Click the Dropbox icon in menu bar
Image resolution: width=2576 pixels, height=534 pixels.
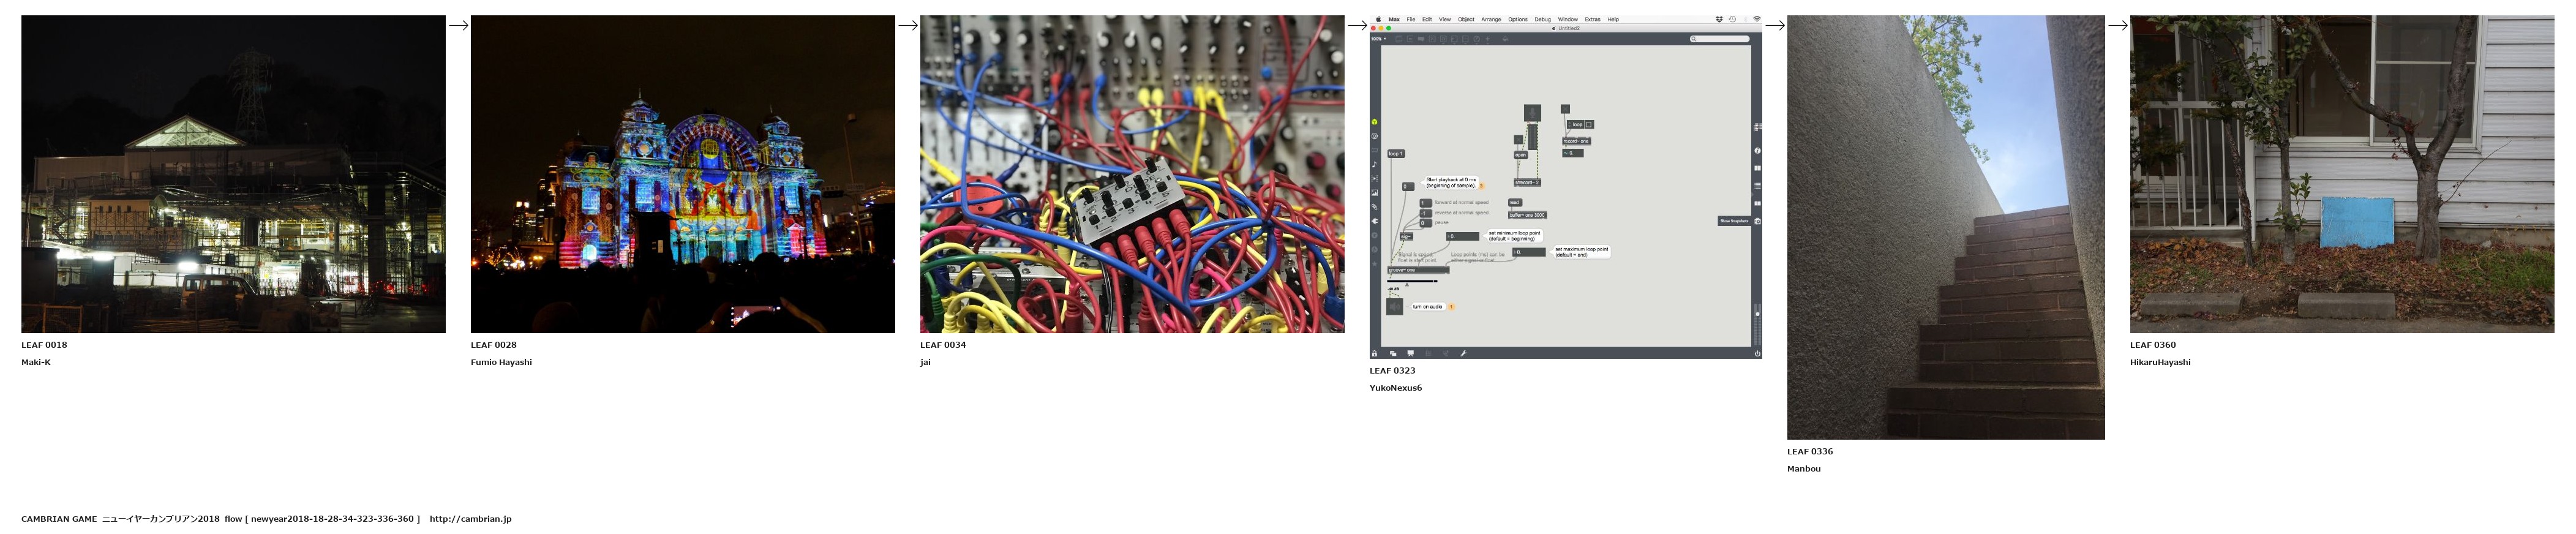click(1719, 19)
